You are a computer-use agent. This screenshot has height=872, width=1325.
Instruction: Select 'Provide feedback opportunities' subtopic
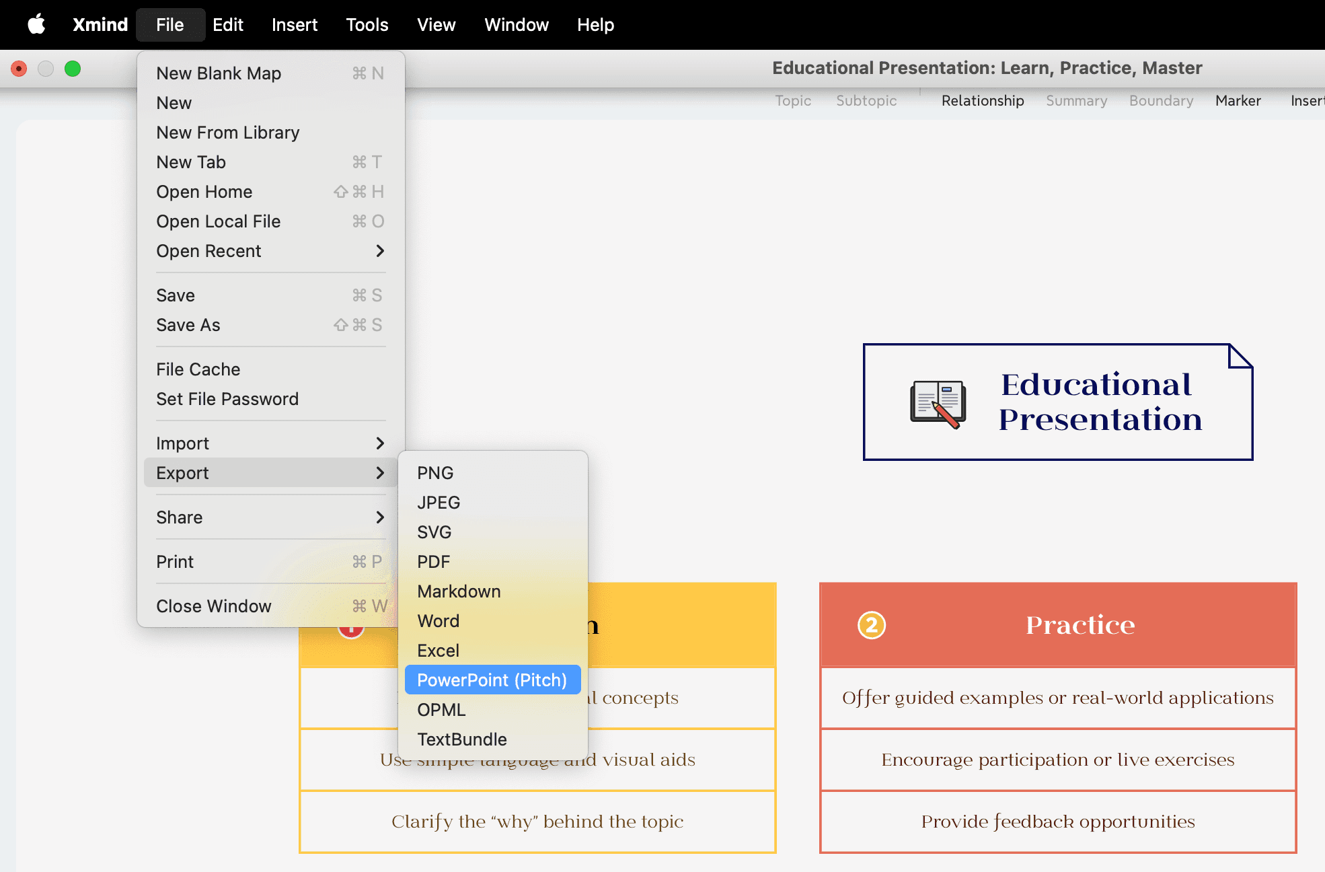[x=1058, y=822]
